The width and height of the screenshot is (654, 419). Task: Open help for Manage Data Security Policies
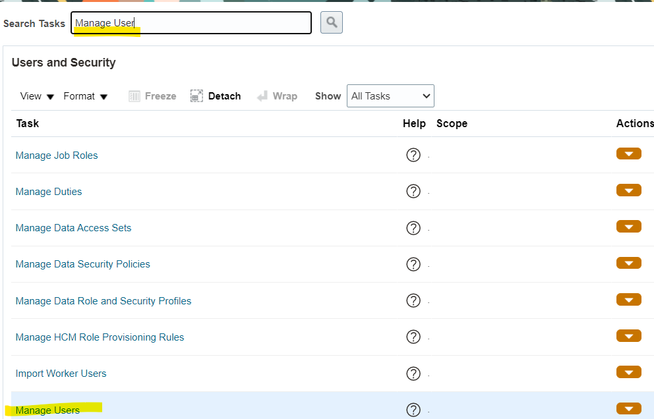(413, 264)
